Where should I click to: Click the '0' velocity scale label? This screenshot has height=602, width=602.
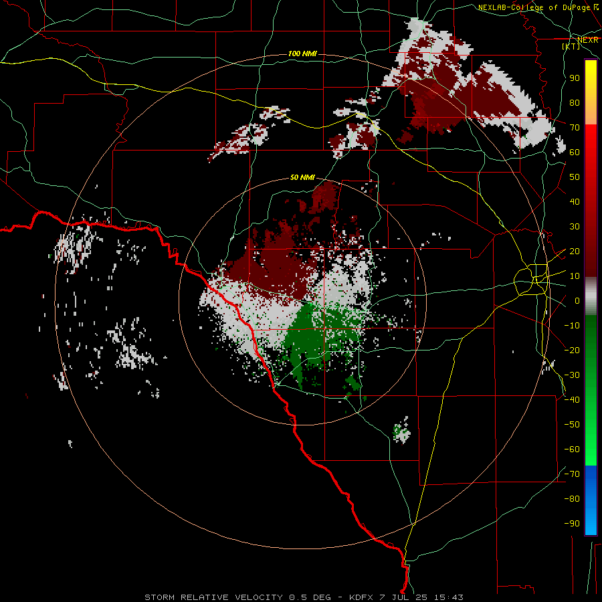[577, 300]
